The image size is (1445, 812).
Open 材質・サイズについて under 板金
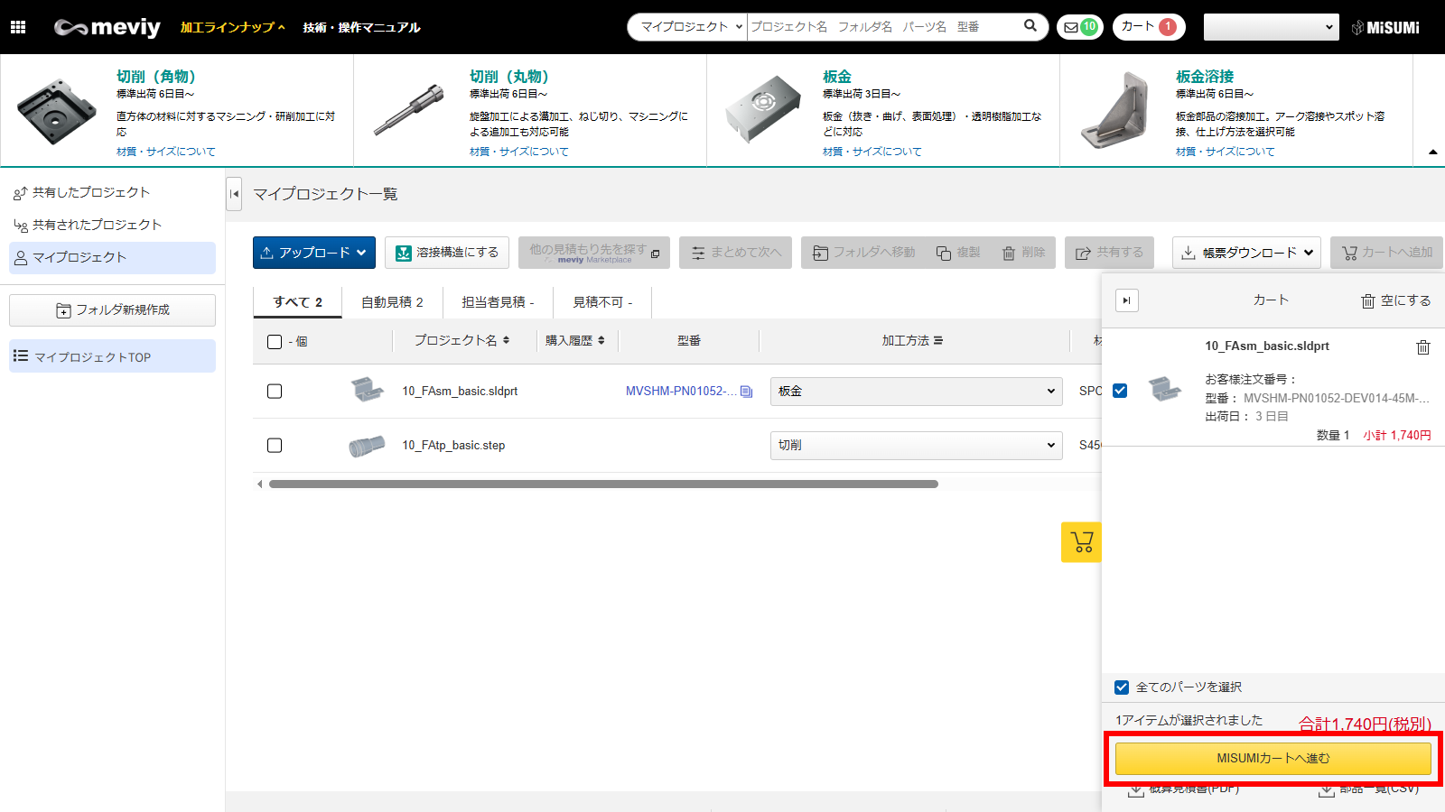pos(872,152)
